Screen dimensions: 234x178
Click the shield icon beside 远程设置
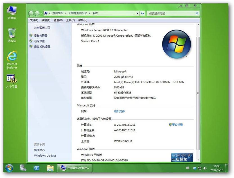click(31, 41)
